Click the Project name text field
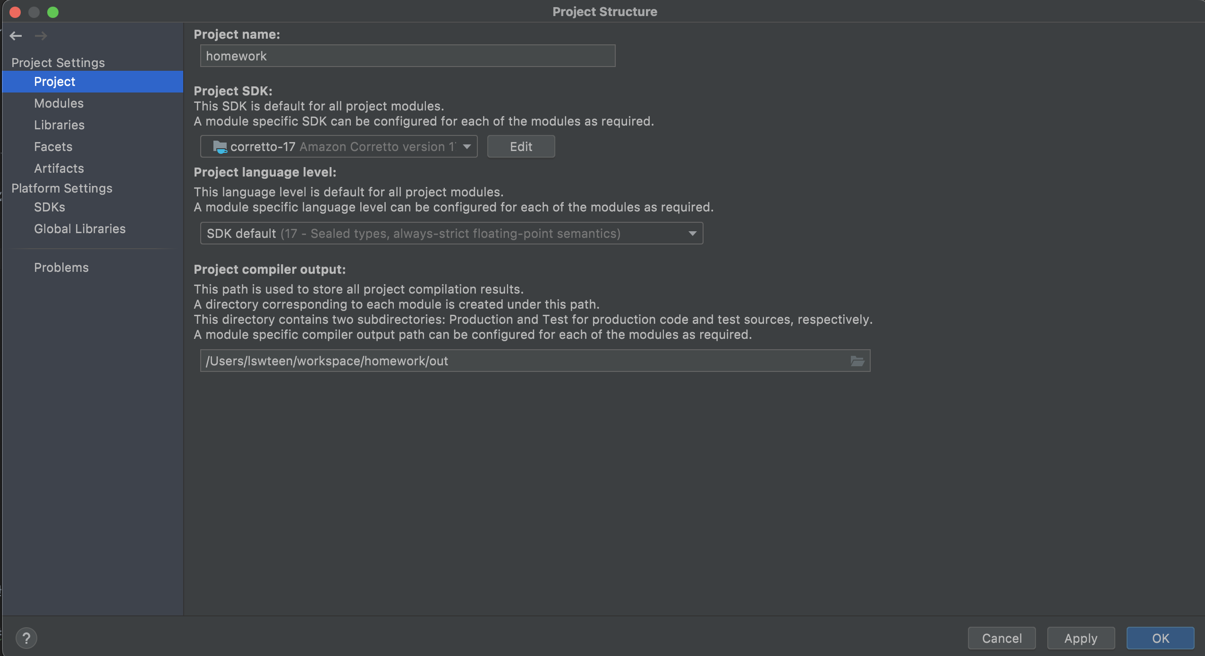The height and width of the screenshot is (656, 1205). 407,56
